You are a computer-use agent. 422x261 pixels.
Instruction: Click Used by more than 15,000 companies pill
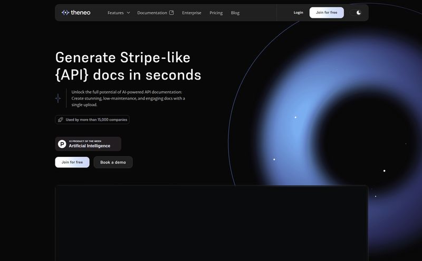pos(92,120)
